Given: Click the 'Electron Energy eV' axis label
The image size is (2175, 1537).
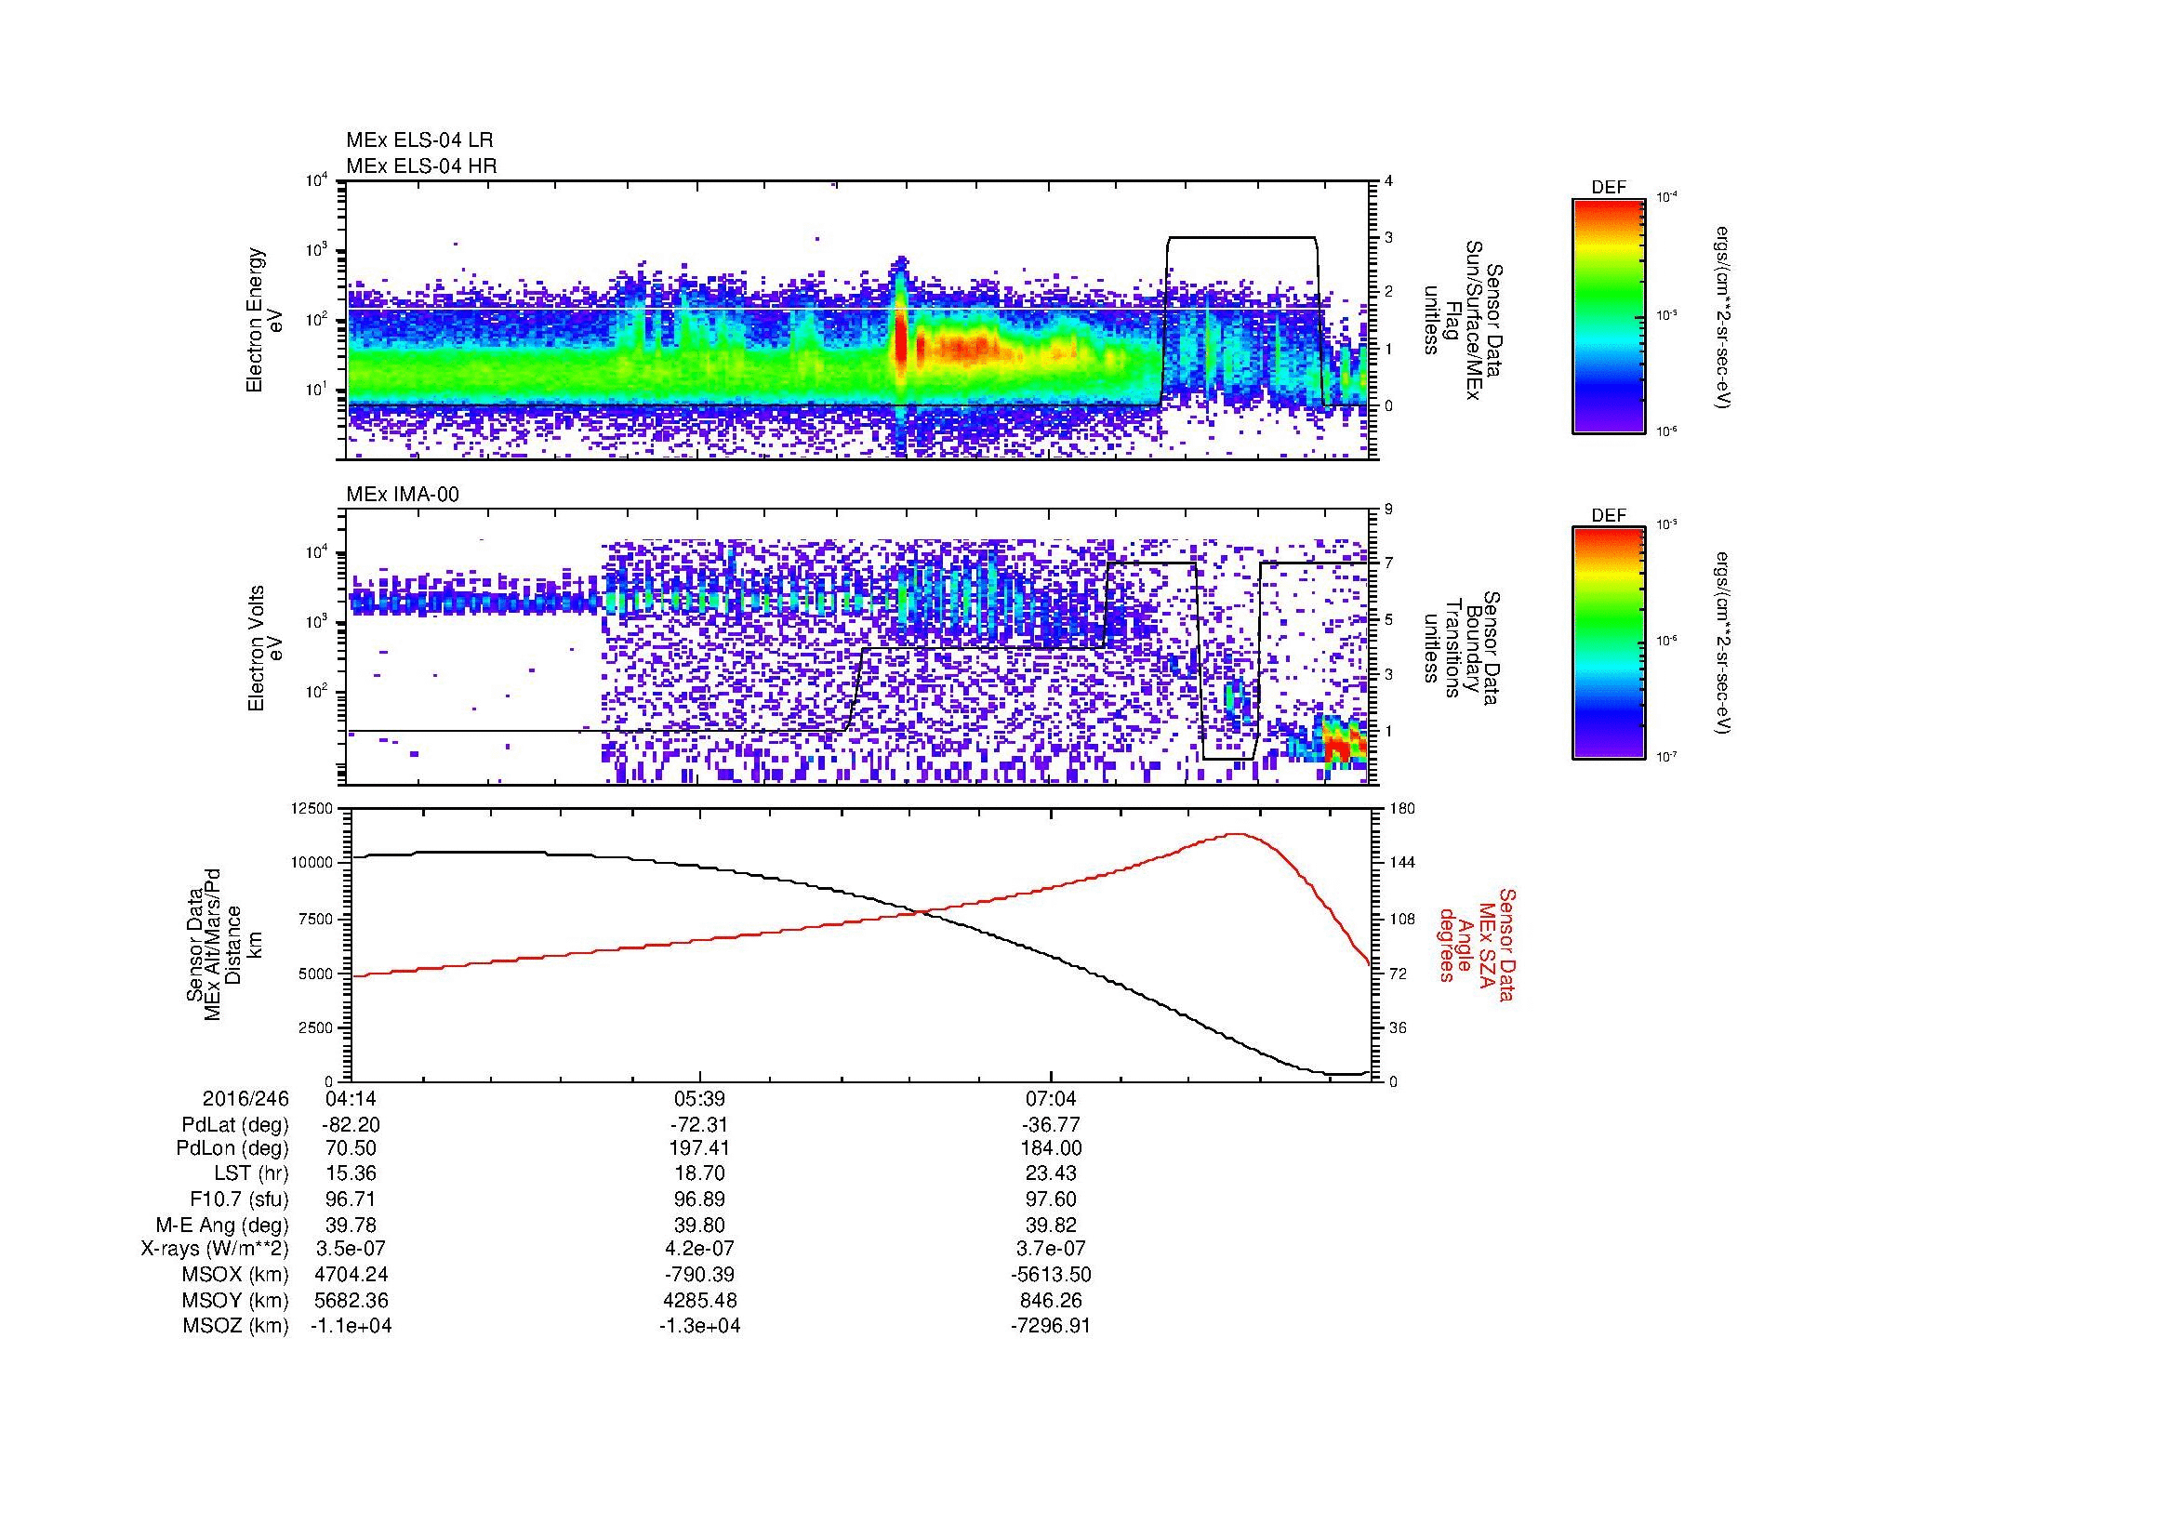Looking at the screenshot, I should [x=265, y=320].
